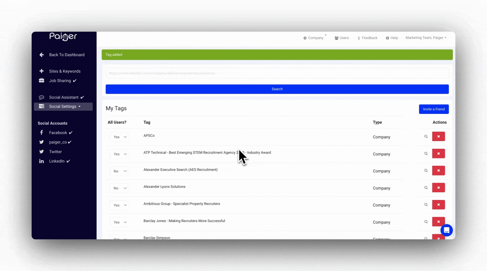Click the Company type cell for APSCo
Viewport: 487px width, 271px height.
(382, 137)
